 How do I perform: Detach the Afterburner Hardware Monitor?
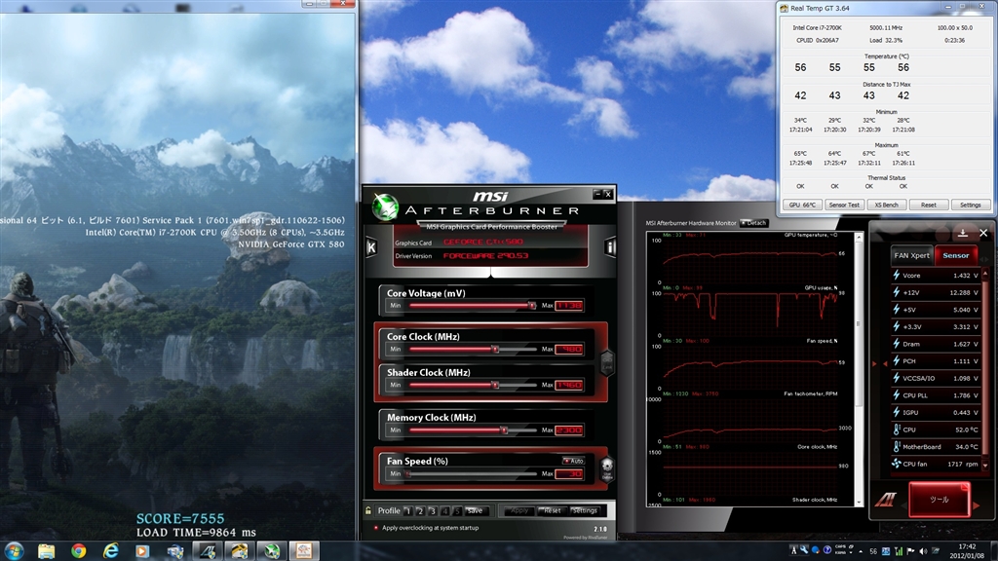coord(754,223)
